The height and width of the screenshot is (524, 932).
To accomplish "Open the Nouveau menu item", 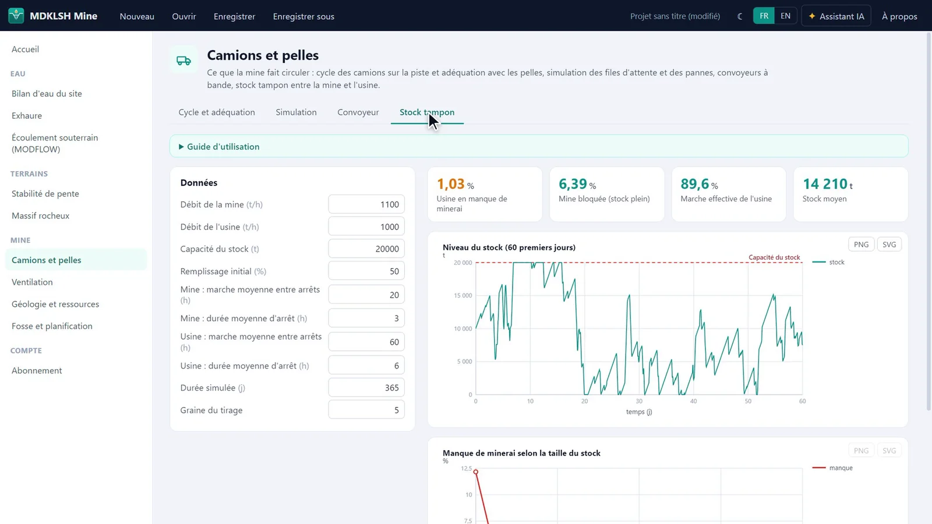I will (137, 16).
